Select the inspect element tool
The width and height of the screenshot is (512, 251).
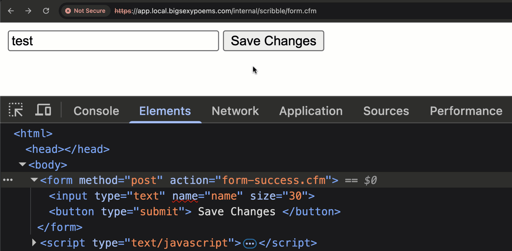tap(16, 110)
